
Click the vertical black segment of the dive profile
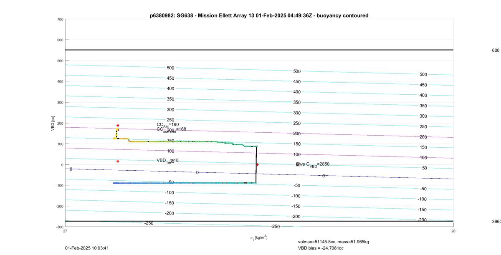[x=256, y=164]
